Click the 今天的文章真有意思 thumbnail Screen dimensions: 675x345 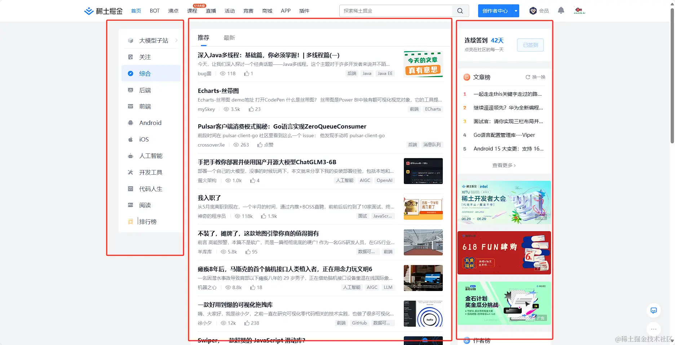[x=423, y=64]
